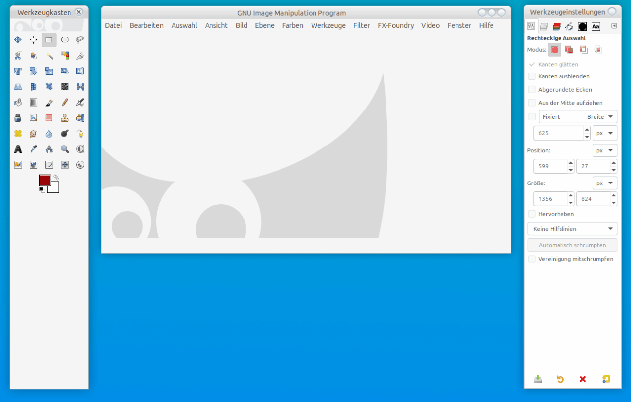Set selection mode to Subtract
The image size is (631, 402).
pos(584,49)
